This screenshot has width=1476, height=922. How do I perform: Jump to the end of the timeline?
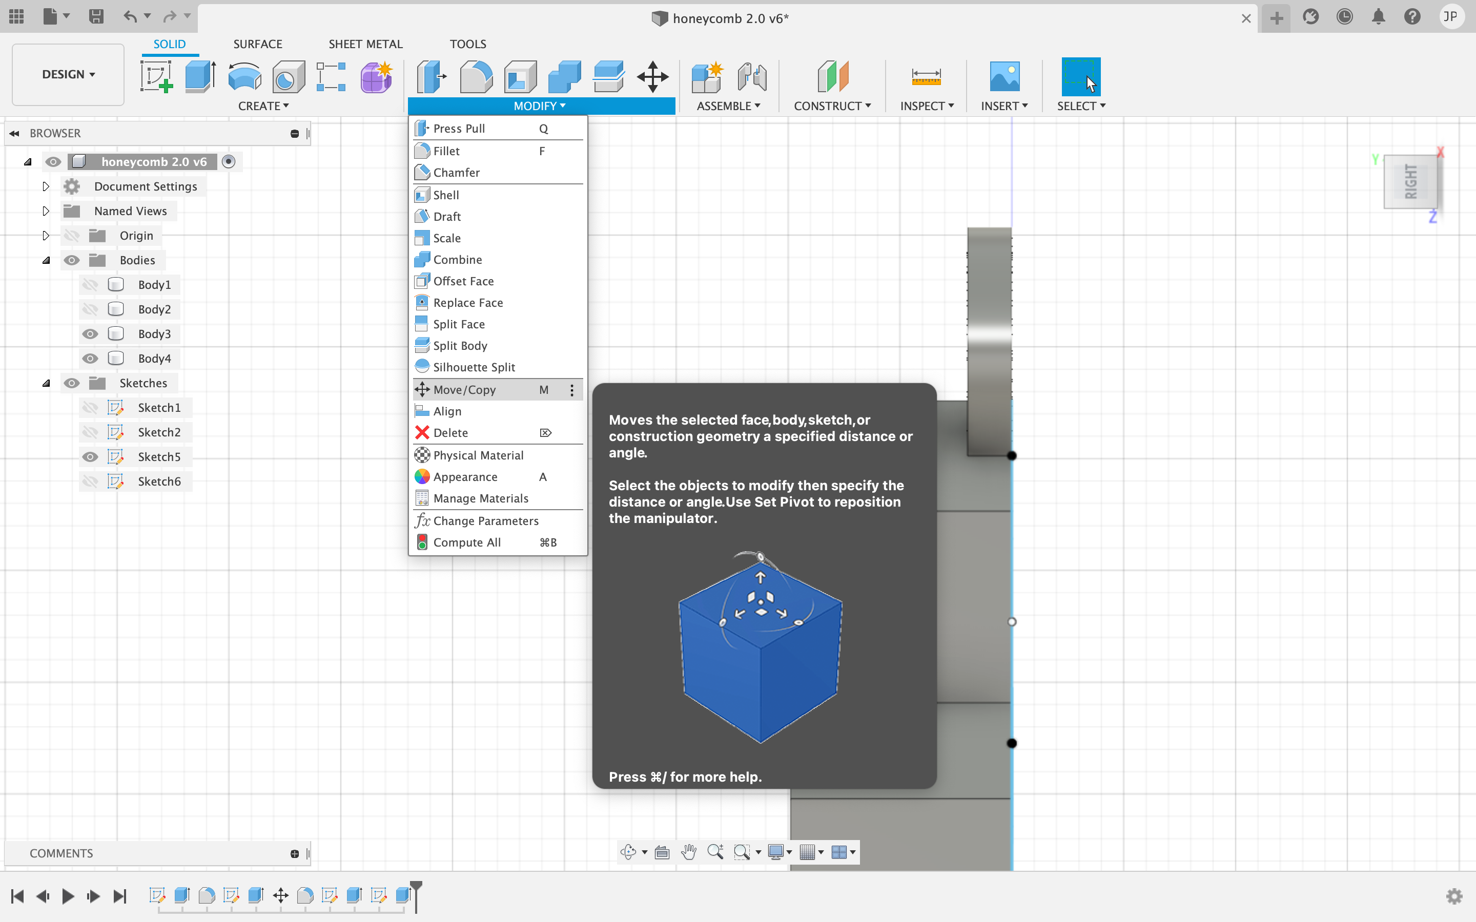(120, 896)
